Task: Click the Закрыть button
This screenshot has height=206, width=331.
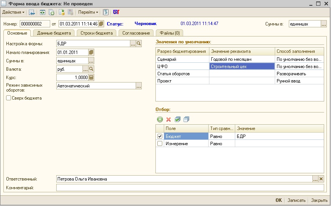Action: 319,200
